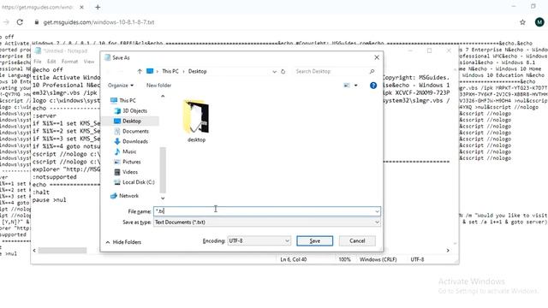Open Notepad View menu
548x308 pixels.
click(x=89, y=62)
